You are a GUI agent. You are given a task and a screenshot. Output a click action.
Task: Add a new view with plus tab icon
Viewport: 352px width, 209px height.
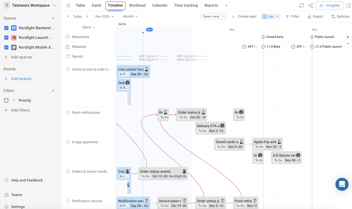[226, 5]
